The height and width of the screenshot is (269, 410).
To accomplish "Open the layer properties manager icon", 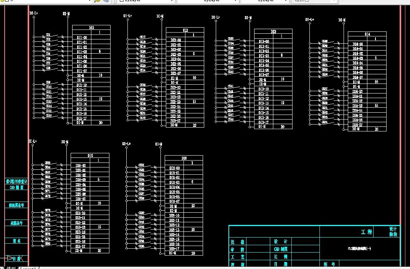I will [97, 1].
